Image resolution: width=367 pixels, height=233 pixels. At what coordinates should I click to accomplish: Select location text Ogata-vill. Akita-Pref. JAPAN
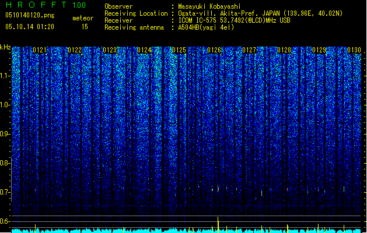click(229, 13)
